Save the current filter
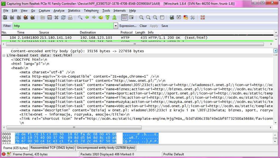Image resolution: width=280 pixels, height=158 pixels. point(165,26)
